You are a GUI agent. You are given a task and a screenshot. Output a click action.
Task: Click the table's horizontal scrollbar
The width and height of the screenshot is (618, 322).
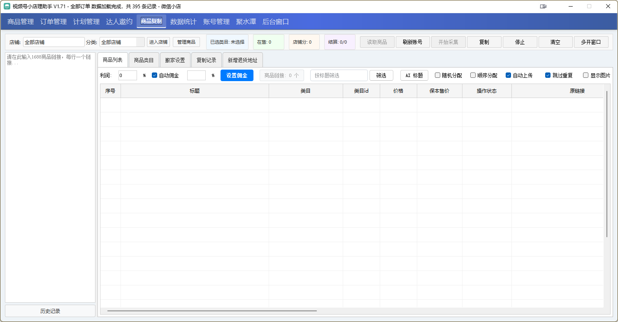[212, 311]
